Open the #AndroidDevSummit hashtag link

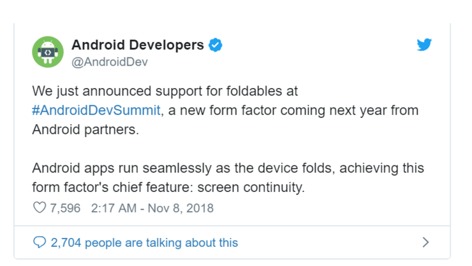96,110
